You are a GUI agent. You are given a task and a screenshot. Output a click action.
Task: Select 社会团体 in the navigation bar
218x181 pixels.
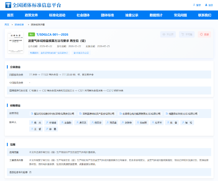[83, 15]
